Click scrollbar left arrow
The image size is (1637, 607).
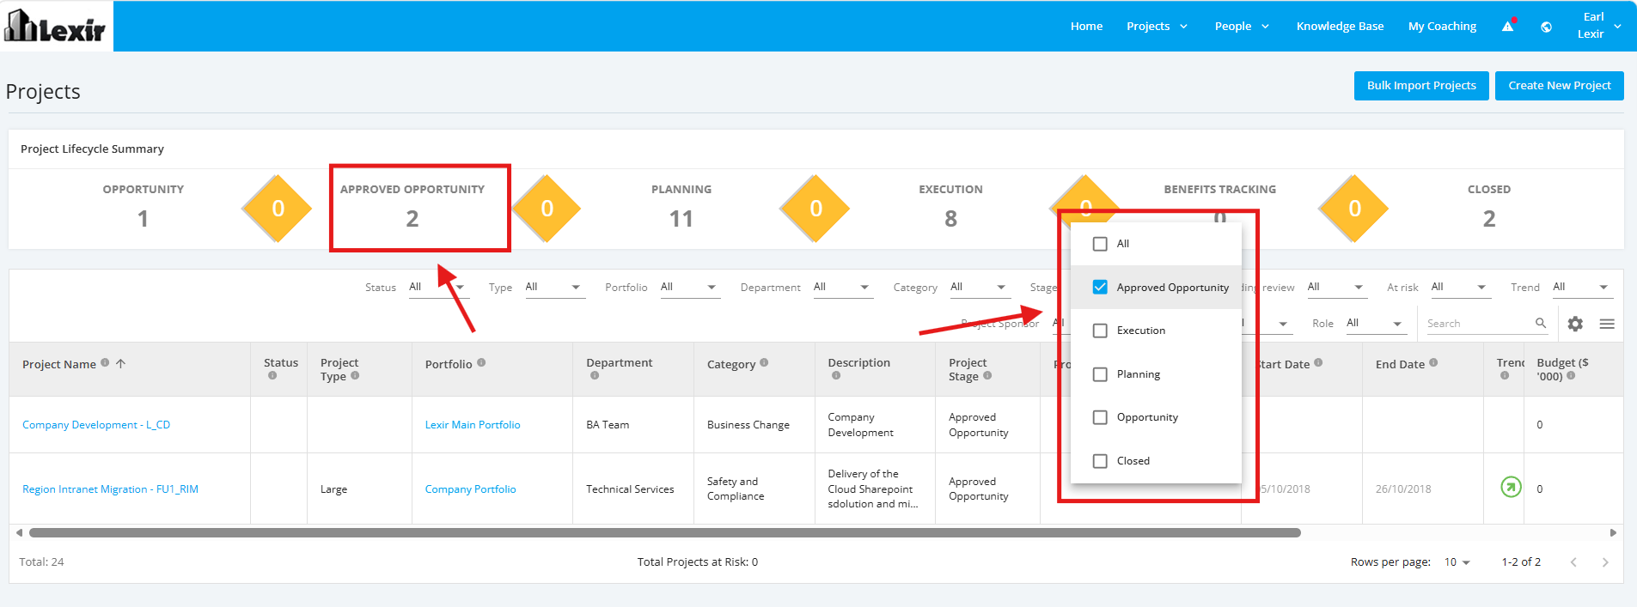coord(19,533)
